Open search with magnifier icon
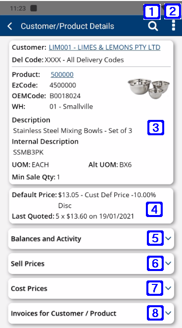Viewport: 182px width, 328px height. 153,26
